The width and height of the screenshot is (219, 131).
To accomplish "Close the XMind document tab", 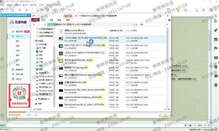I will [x=29, y=15].
